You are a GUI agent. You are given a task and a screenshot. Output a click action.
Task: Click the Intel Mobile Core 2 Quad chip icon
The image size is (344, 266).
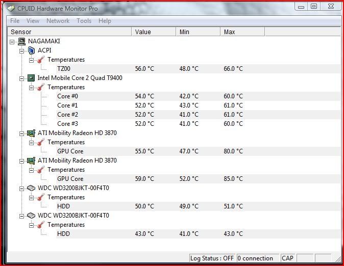(31, 78)
